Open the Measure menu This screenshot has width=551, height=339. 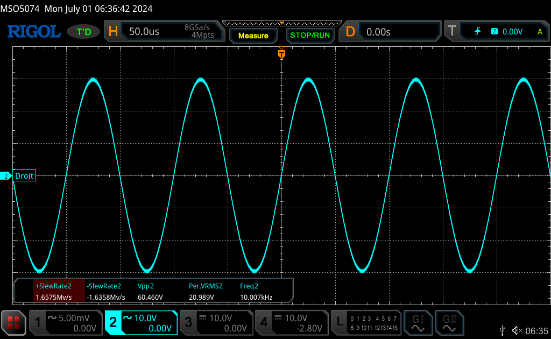pyautogui.click(x=253, y=36)
